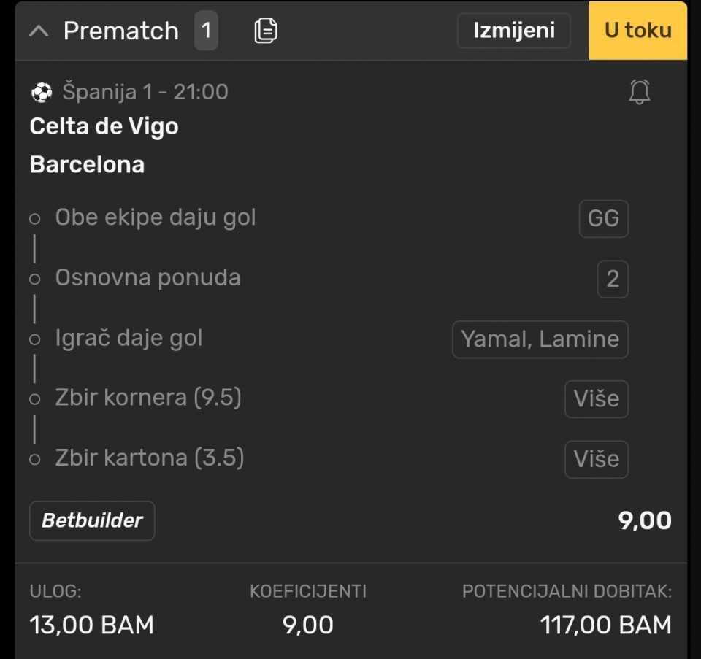Select the U toku status tab
This screenshot has width=701, height=659.
pyautogui.click(x=637, y=31)
